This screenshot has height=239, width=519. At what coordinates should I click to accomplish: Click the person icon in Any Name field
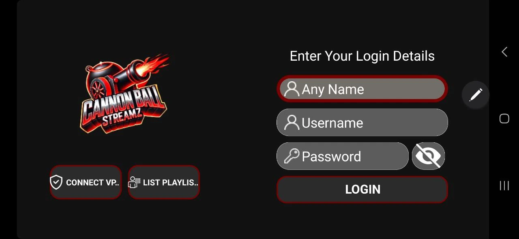click(292, 89)
